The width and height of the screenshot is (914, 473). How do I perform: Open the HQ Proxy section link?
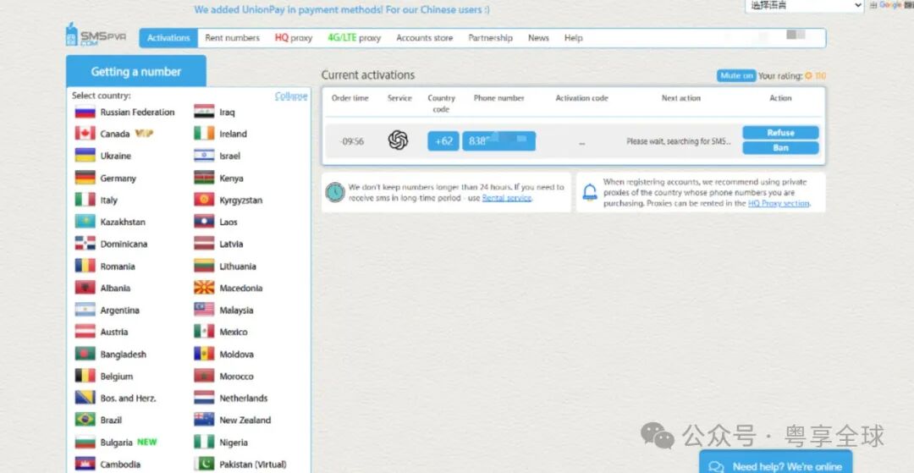779,203
